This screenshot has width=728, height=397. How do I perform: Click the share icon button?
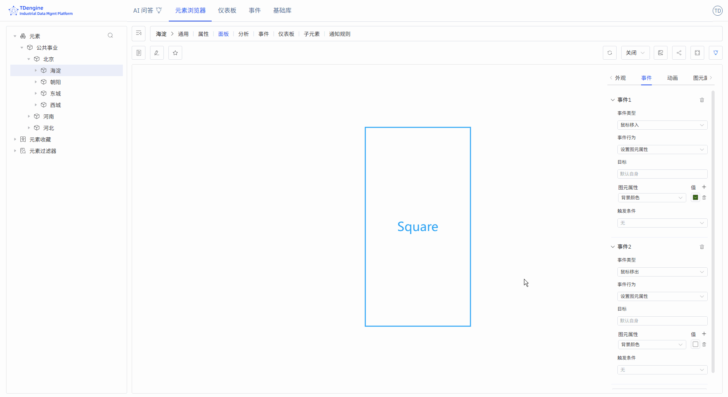point(679,53)
